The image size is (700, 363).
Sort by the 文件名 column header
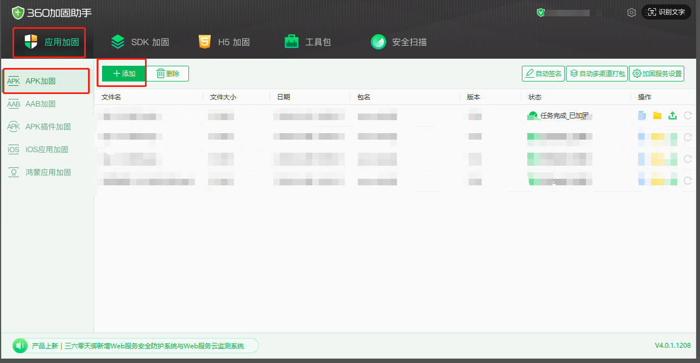(111, 97)
